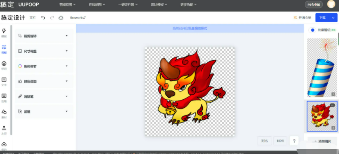Open the 设计模板 top menu
This screenshot has width=339, height=154.
click(159, 4)
